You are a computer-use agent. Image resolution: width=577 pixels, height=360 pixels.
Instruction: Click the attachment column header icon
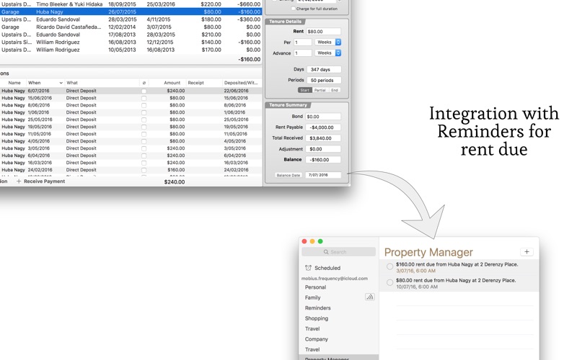click(x=144, y=83)
